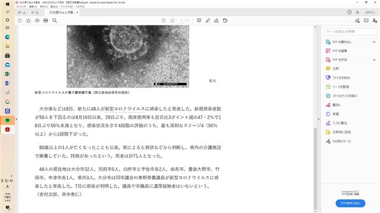Open Adobe Acrobat taskbar icon
This screenshot has height=213, width=380.
pos(8,130)
